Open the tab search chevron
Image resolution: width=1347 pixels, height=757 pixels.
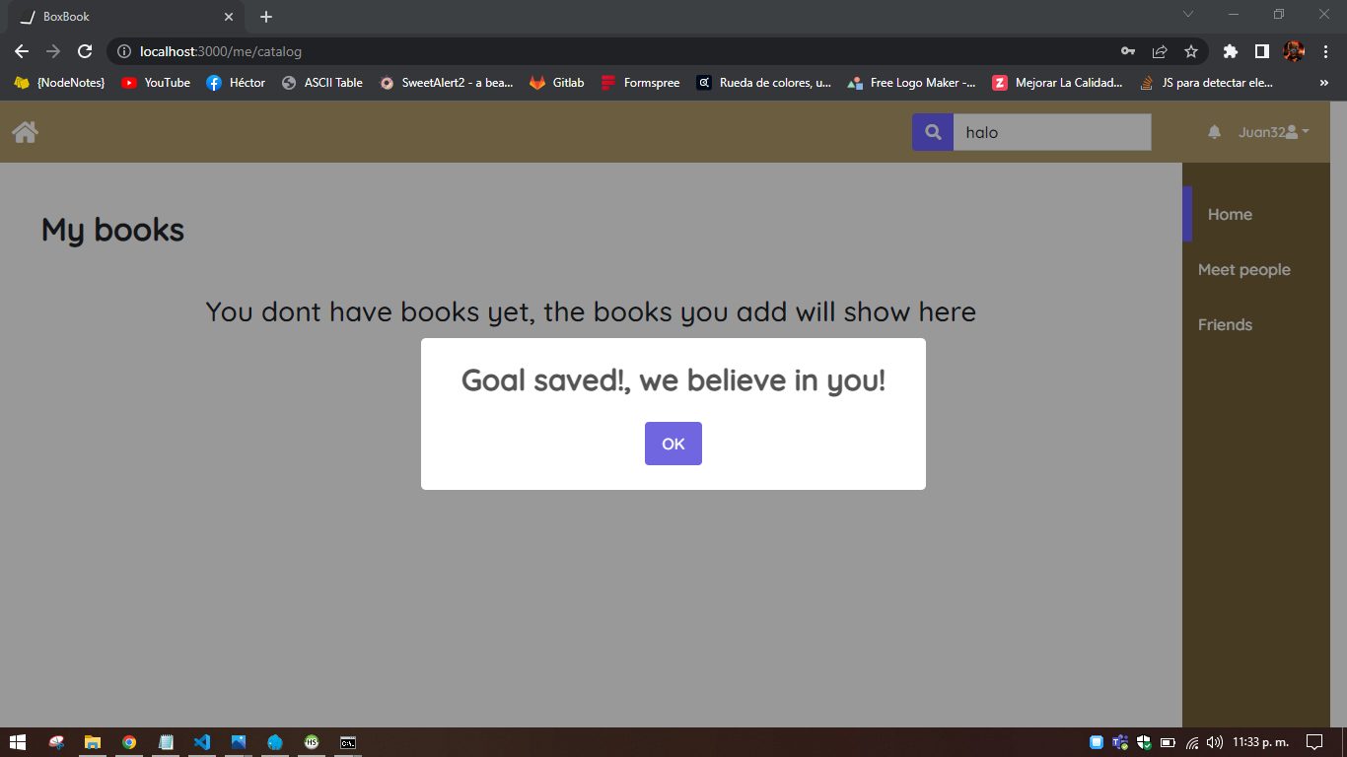[x=1188, y=14]
